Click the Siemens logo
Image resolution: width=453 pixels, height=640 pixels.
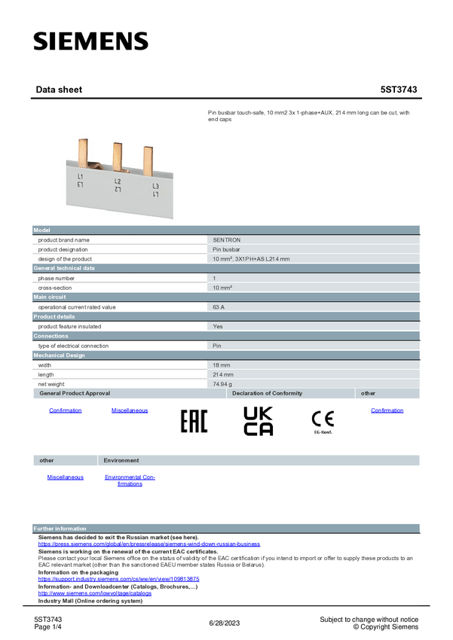[90, 41]
